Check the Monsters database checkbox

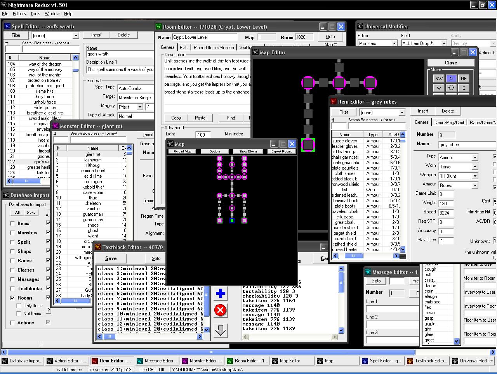pyautogui.click(x=13, y=233)
